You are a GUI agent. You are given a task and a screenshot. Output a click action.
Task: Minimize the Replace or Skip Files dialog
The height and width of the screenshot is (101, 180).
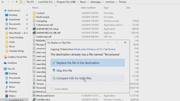pyautogui.click(x=108, y=43)
